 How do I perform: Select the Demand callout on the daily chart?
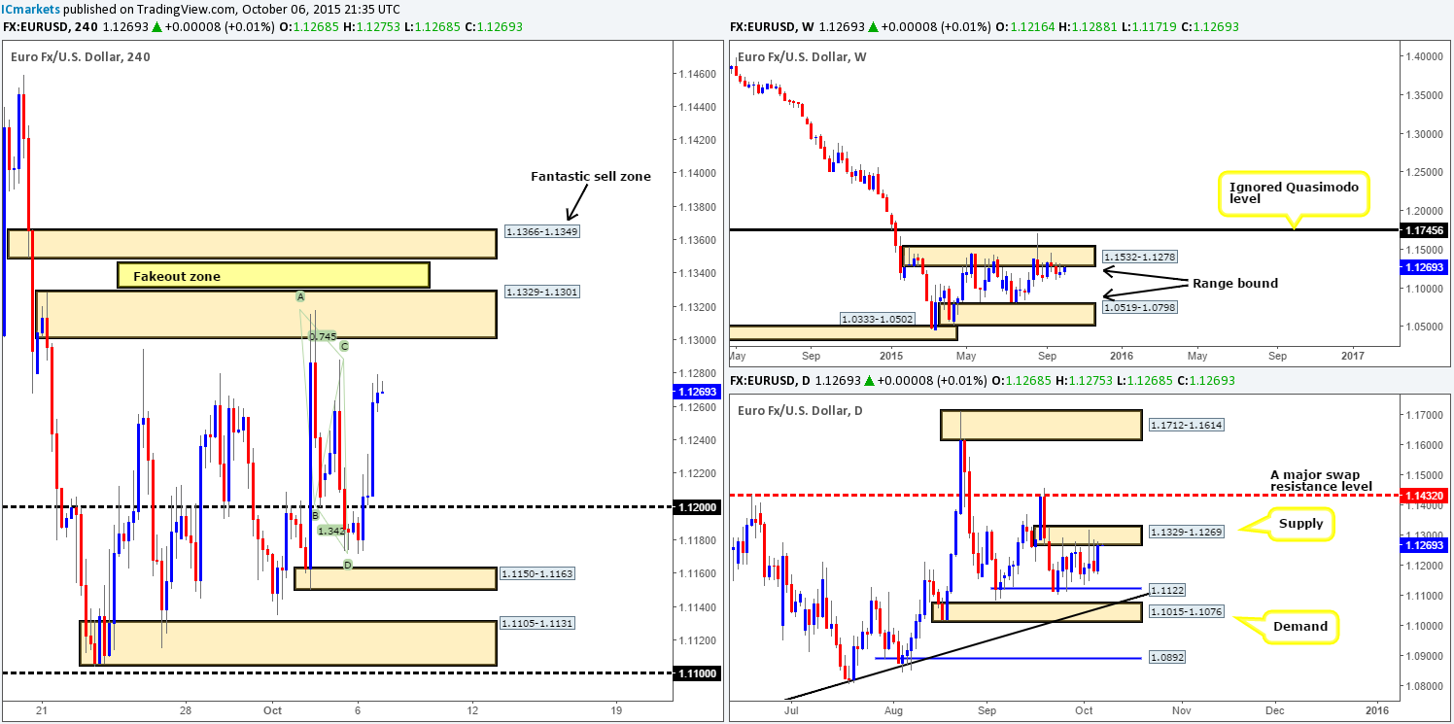click(x=1301, y=627)
